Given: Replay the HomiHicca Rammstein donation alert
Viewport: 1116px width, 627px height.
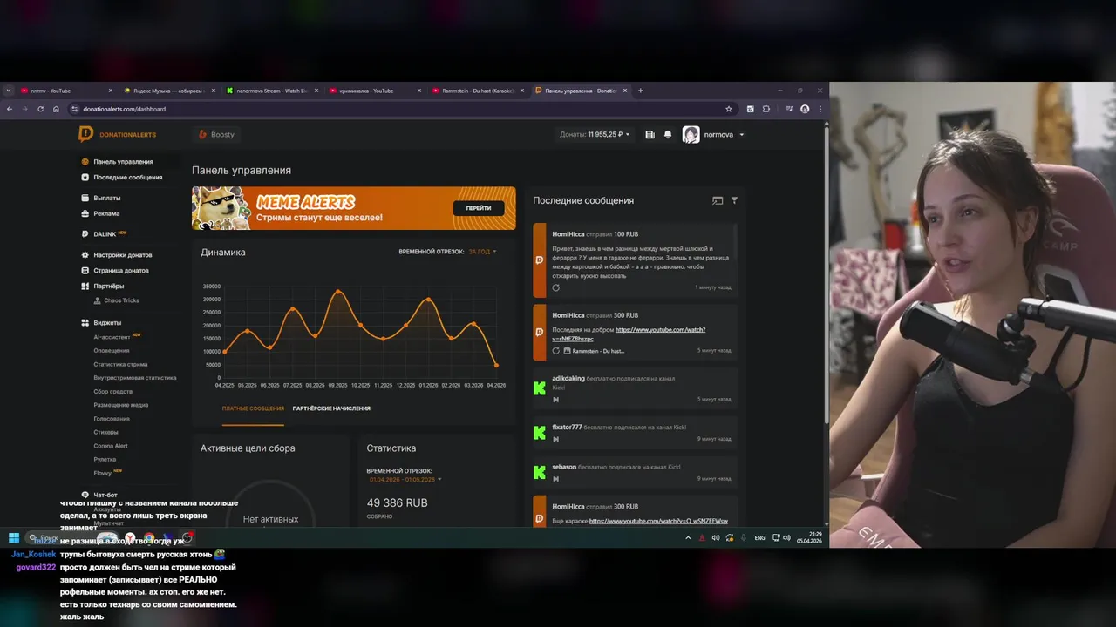Looking at the screenshot, I should pyautogui.click(x=556, y=351).
